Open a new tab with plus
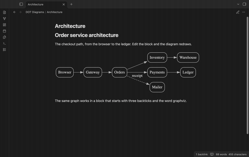Viewport: 249px width, 157px height. coord(71,4)
